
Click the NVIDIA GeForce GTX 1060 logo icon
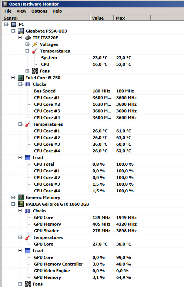pyautogui.click(x=21, y=204)
